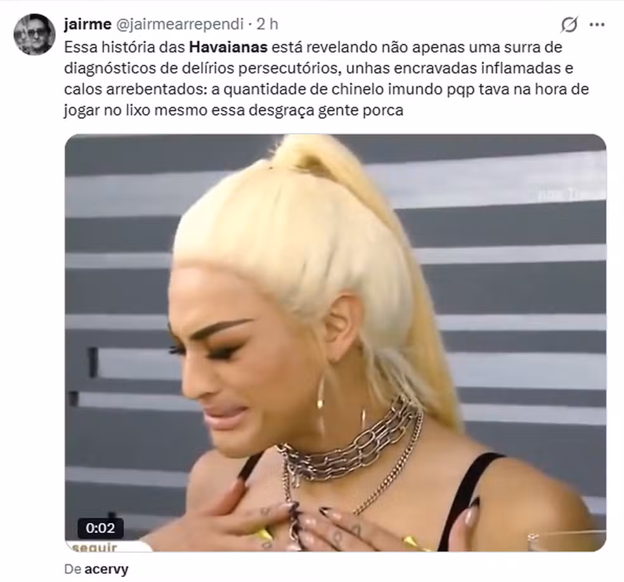
Task: Click the phrase 'calos arrebentados' in the tweet
Action: pyautogui.click(x=135, y=89)
